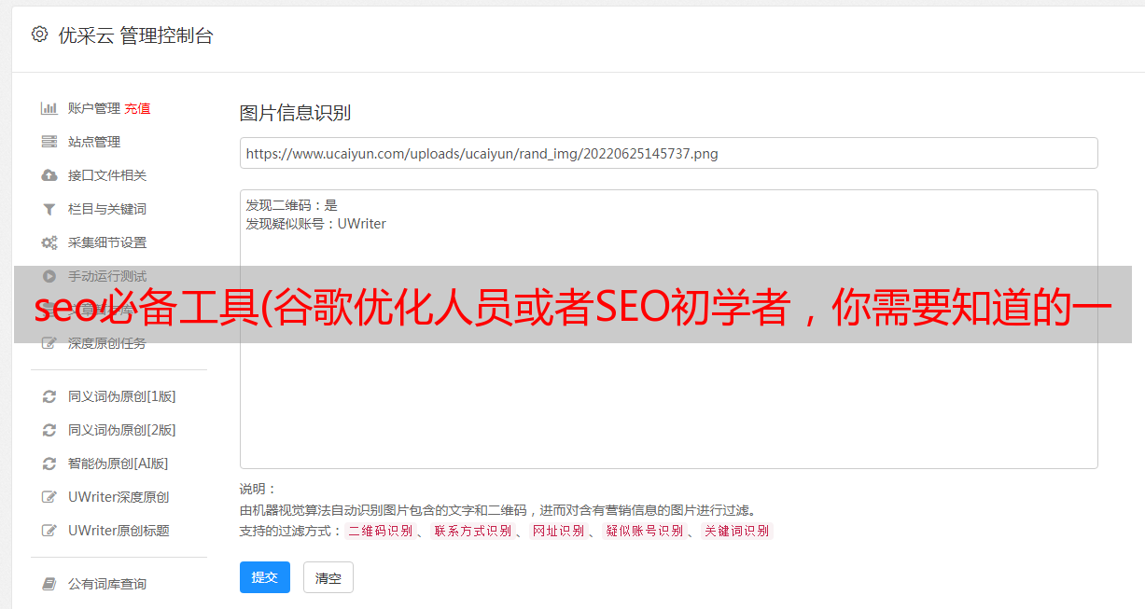
Task: Click the 二维码识别 tag
Action: click(x=380, y=531)
